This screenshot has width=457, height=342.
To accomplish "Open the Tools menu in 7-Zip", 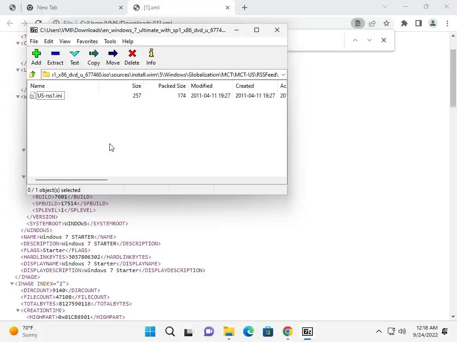I will click(110, 41).
